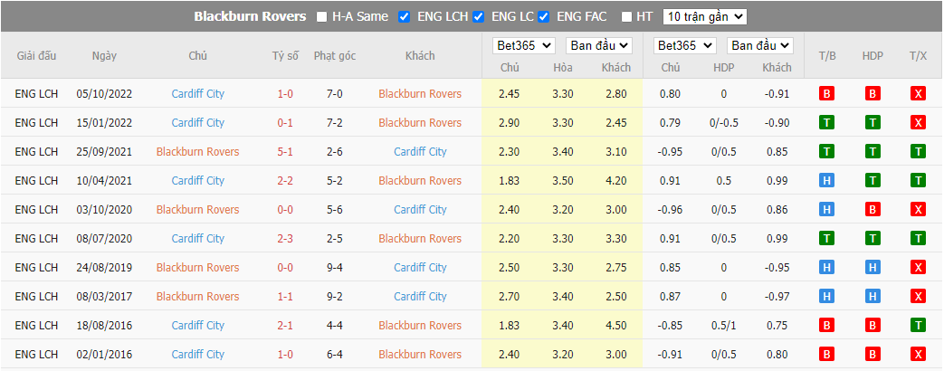Viewport: 944px width, 371px height.
Task: Open Blackburn Rovers link in 15/01/2022 row
Action: 420,123
